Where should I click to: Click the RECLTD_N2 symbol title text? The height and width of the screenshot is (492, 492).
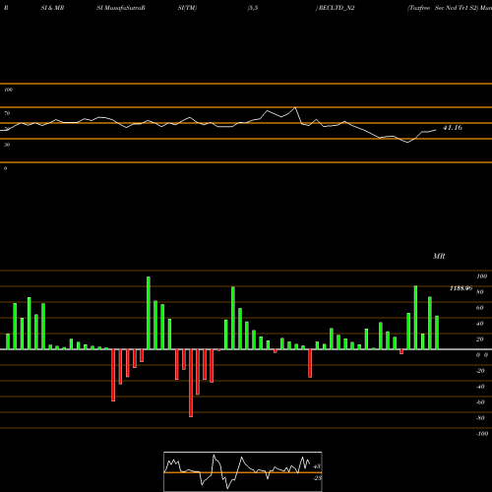click(x=337, y=8)
